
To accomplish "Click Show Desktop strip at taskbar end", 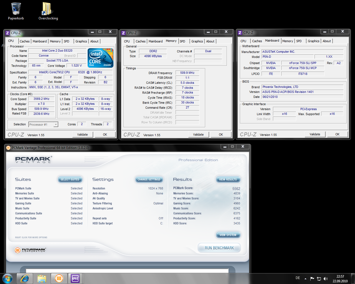I will pyautogui.click(x=353, y=278).
